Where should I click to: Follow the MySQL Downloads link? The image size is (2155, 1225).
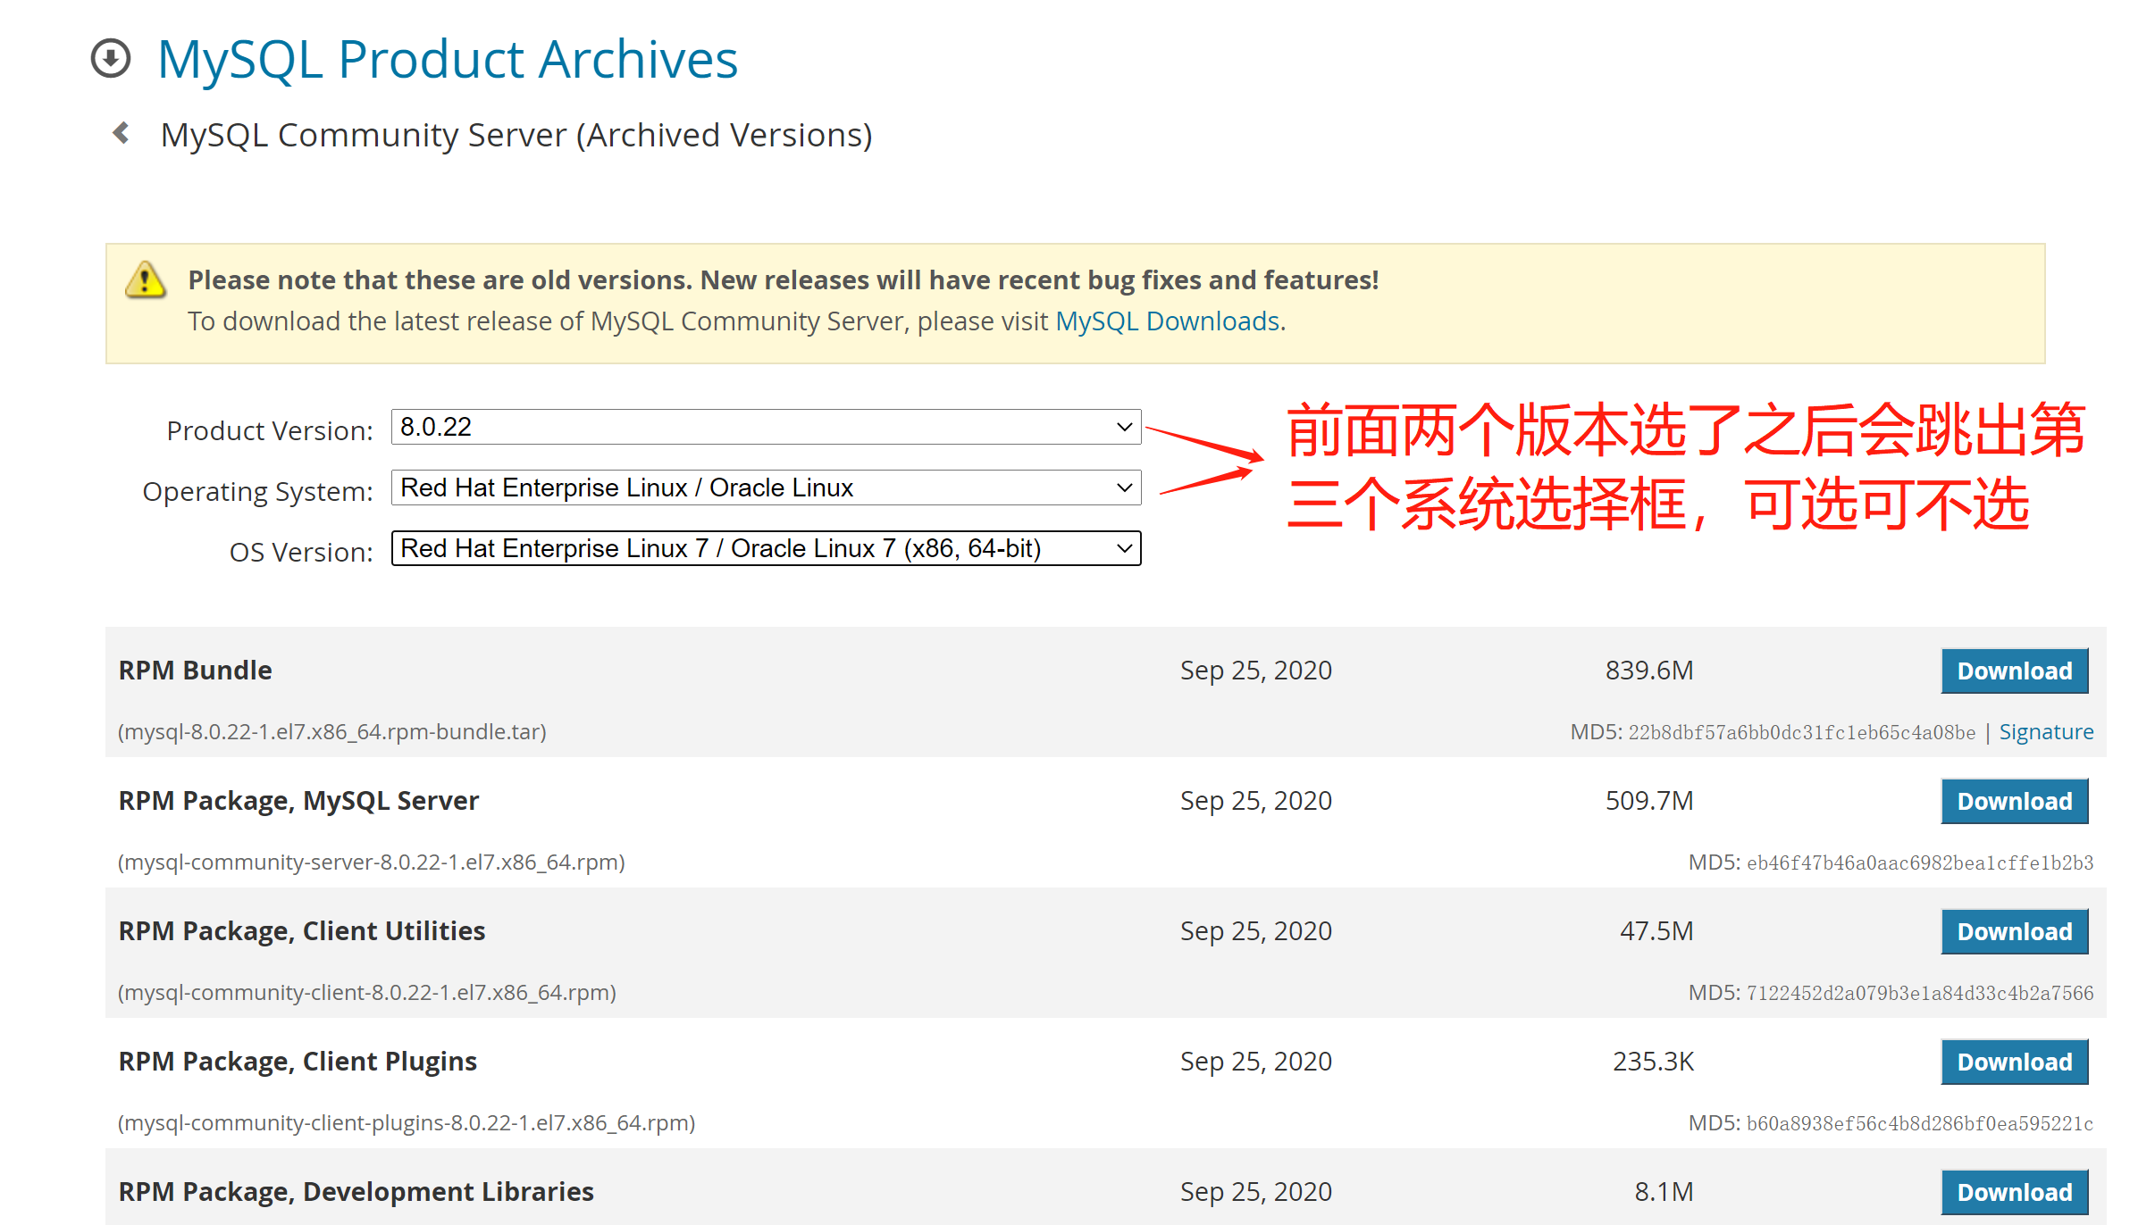pyautogui.click(x=1168, y=321)
